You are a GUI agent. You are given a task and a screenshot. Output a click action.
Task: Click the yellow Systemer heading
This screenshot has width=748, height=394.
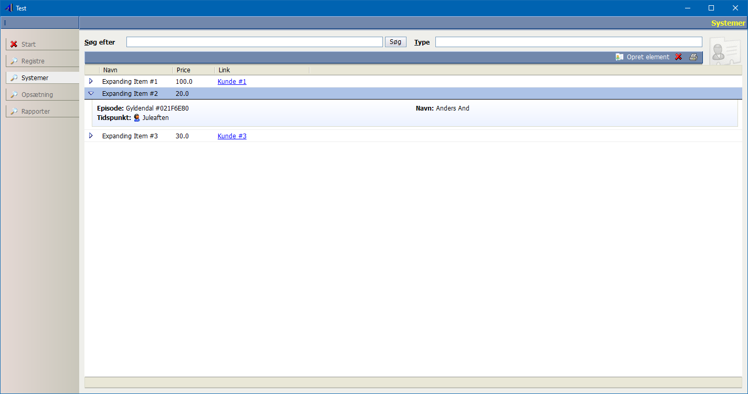click(x=728, y=23)
